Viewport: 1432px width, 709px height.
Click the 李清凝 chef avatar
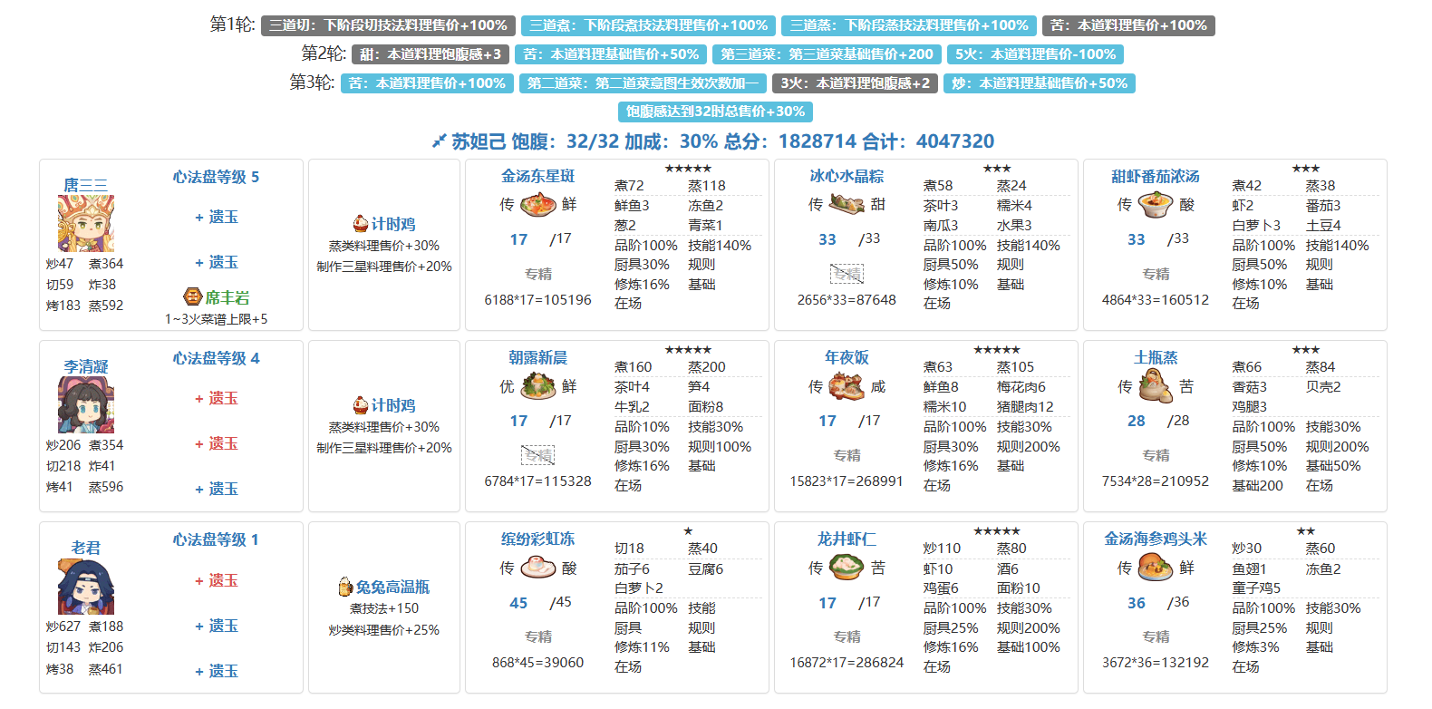tap(86, 405)
